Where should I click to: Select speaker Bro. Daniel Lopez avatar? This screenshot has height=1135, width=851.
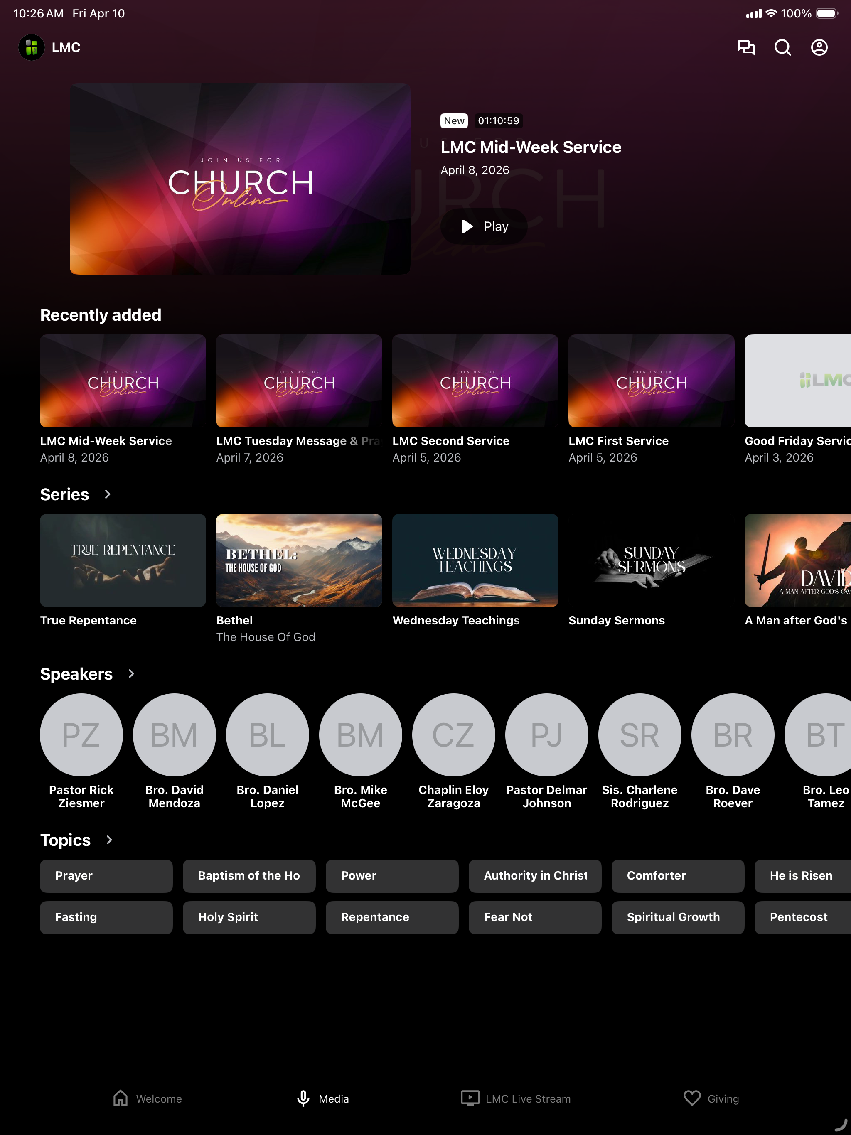coord(268,735)
